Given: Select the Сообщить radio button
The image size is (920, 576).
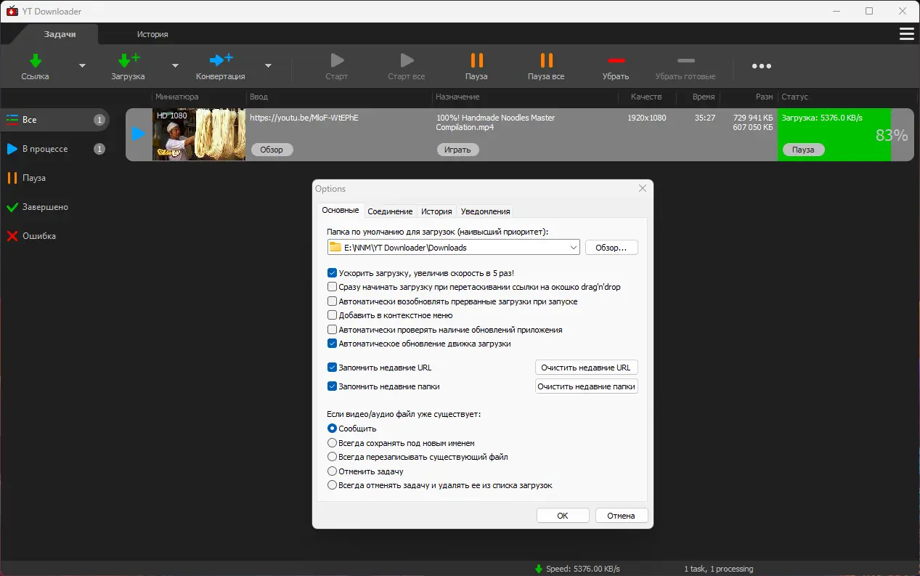Looking at the screenshot, I should (x=332, y=429).
